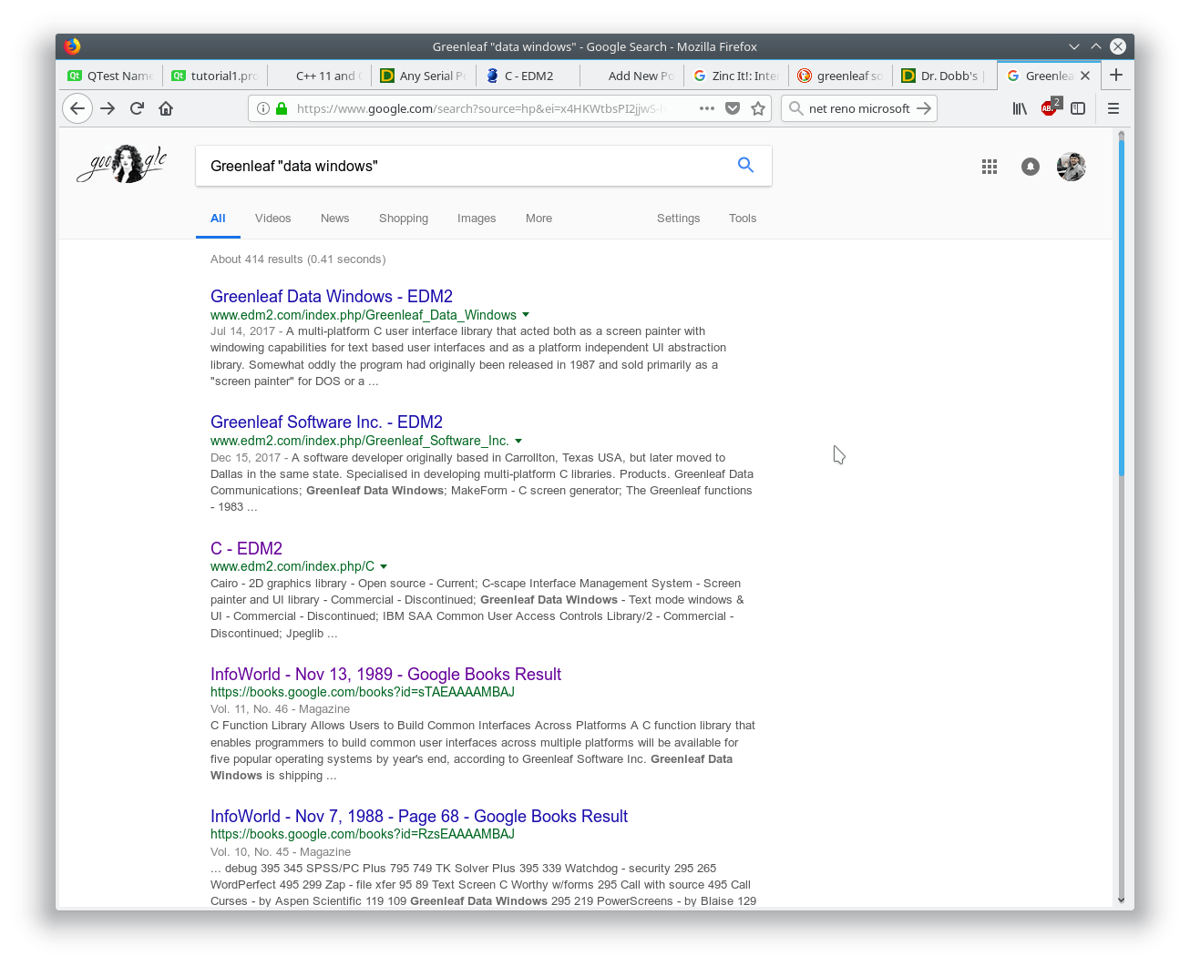
Task: Click the Firefox logo in title bar
Action: click(73, 46)
